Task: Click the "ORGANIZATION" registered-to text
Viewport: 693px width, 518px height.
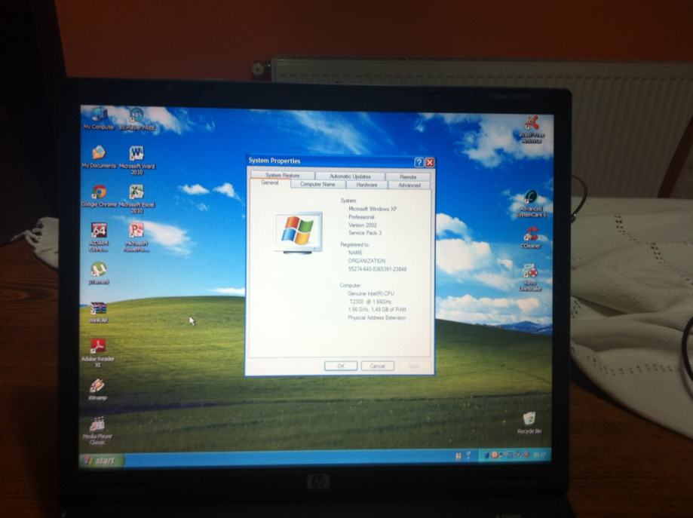Action: pos(366,261)
